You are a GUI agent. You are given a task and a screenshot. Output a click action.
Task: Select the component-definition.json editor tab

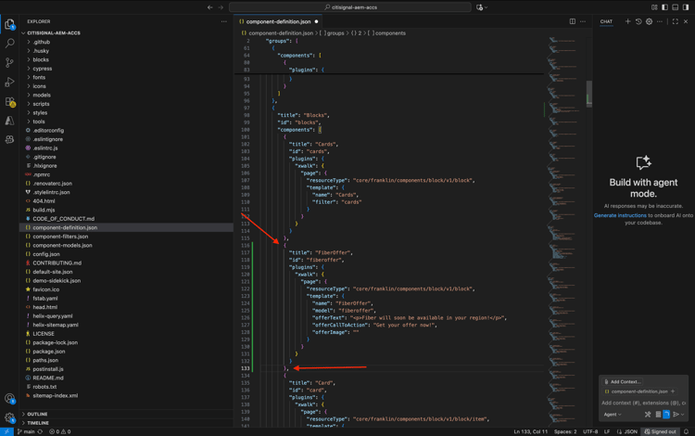click(x=278, y=21)
